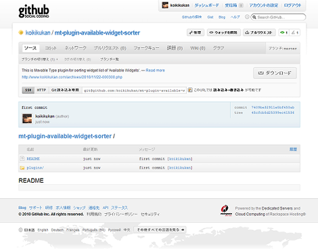Screen dimensions: 318x249
Task: Open the サポート footer link
Action: coord(35,208)
